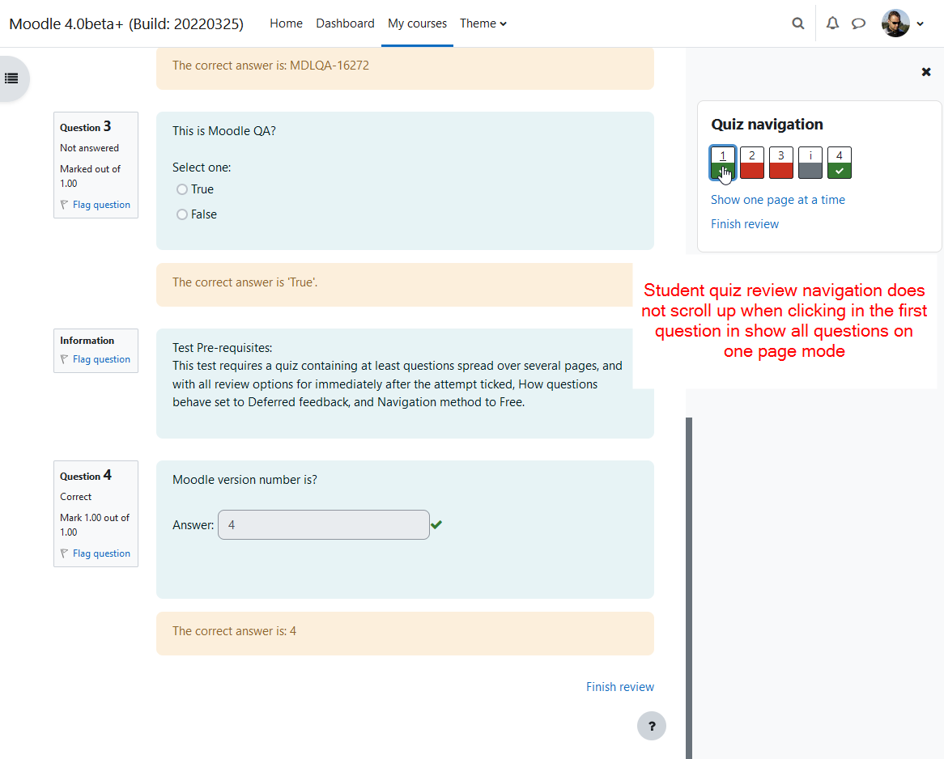Click Show one page at a time
The image size is (944, 759).
point(778,200)
